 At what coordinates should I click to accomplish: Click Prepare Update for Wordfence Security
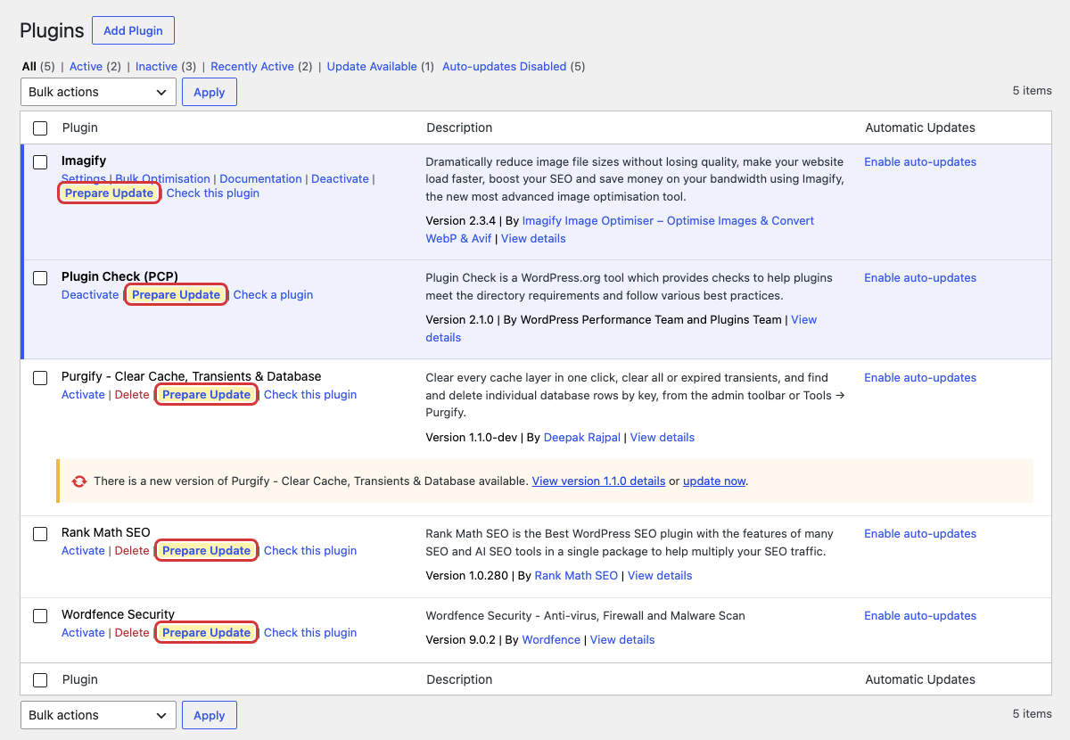coord(206,633)
